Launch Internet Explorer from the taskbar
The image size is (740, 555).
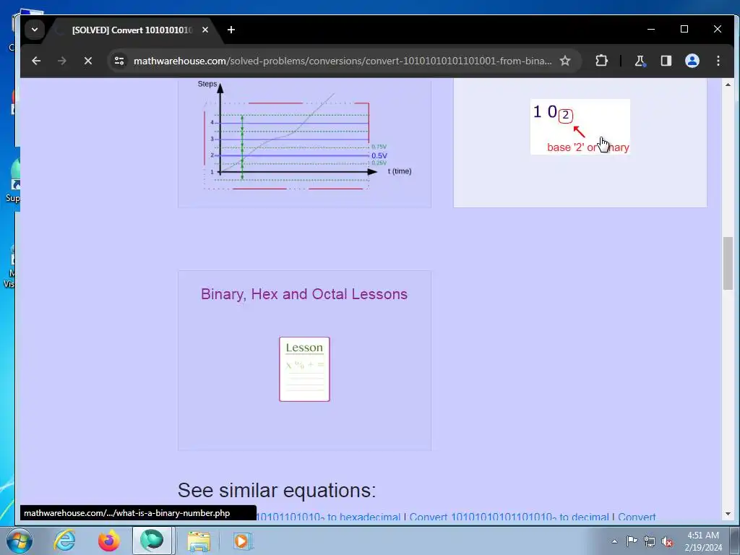[x=64, y=541]
